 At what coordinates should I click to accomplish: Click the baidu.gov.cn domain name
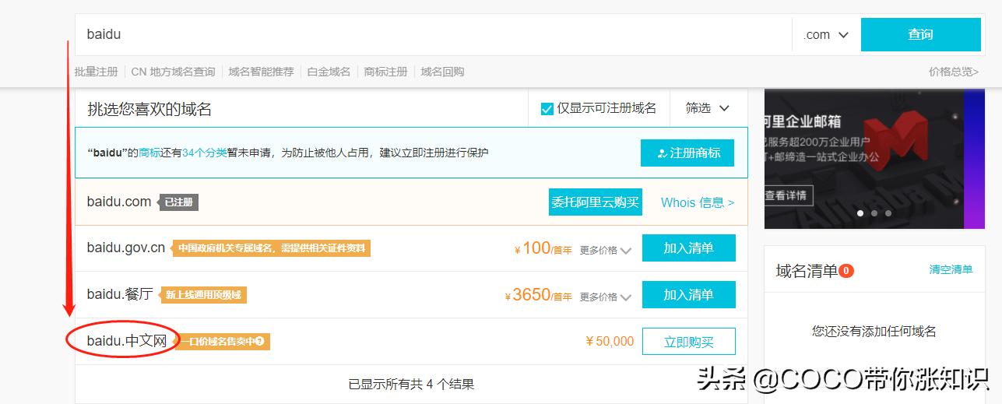[126, 248]
